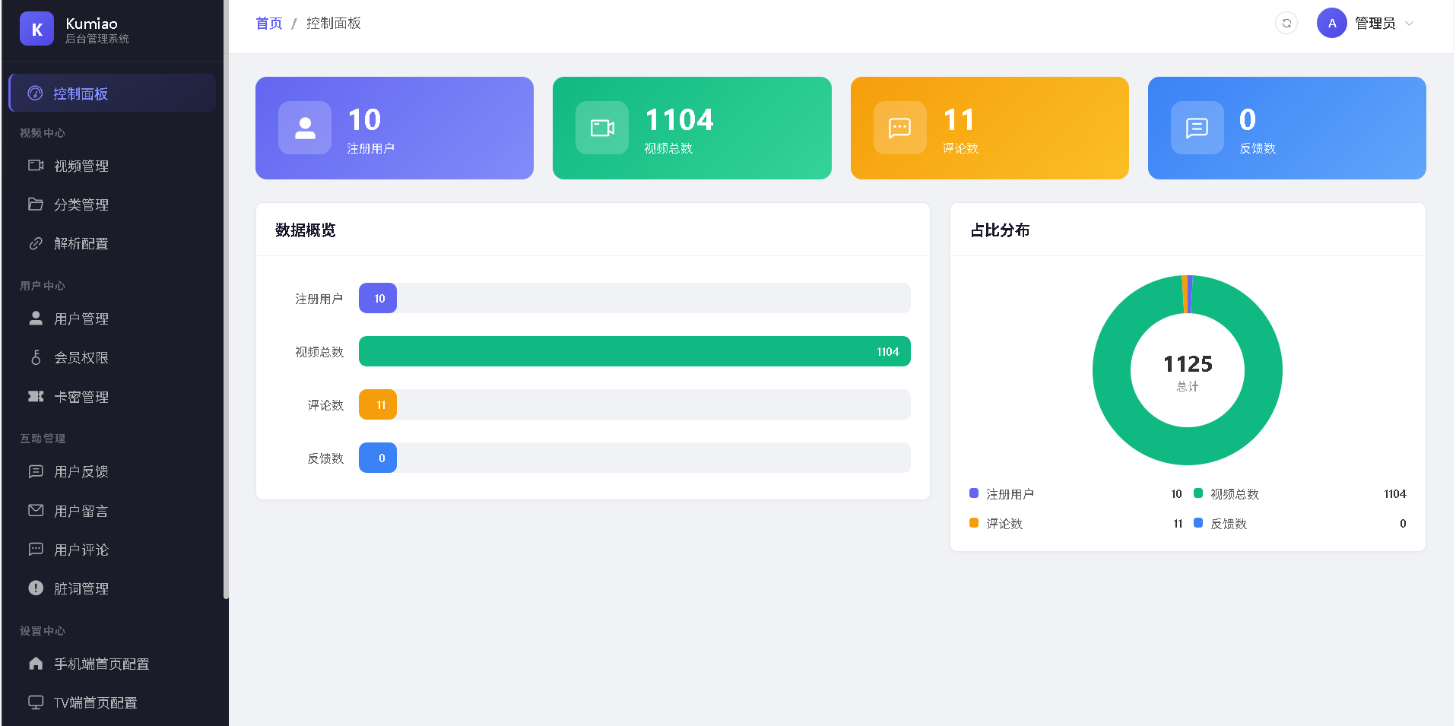Screen dimensions: 1456x726
Task: Click the 卡密管理 ticket icon
Action: [x=36, y=397]
